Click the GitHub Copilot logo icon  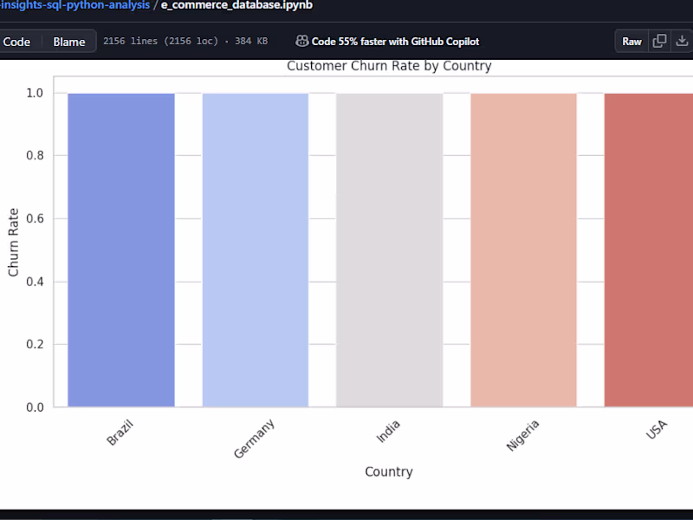coord(301,41)
